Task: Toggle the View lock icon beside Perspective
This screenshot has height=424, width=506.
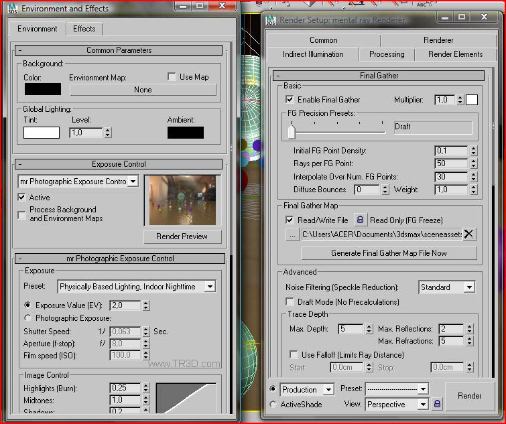Action: click(x=437, y=404)
